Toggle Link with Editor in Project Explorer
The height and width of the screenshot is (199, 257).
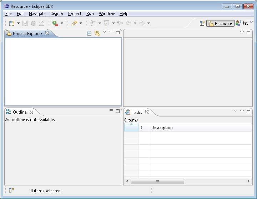tap(97, 34)
